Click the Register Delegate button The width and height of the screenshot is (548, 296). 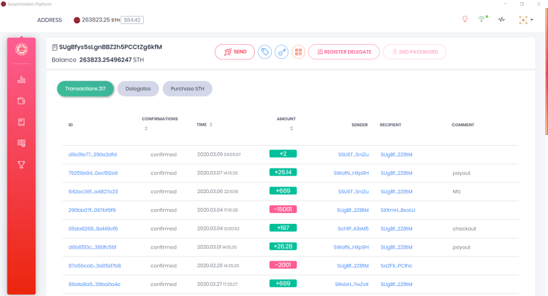[344, 52]
